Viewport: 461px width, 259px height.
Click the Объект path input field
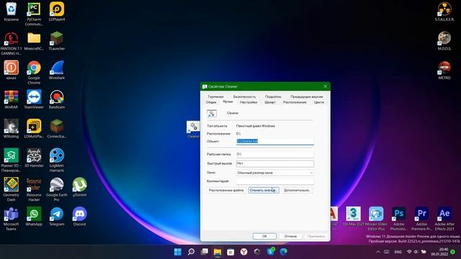point(275,141)
